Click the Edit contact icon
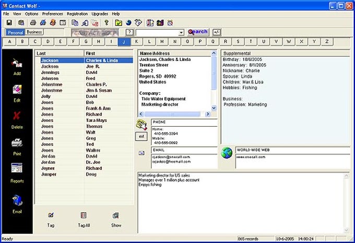 (17, 90)
